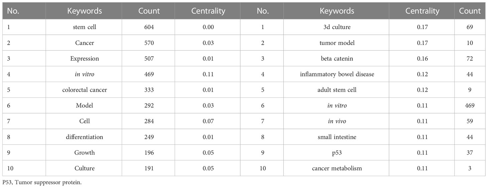Click the 'in vivo' keyword cell
488x188 pixels.
pos(337,121)
